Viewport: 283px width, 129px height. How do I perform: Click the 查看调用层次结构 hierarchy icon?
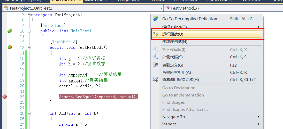point(156,79)
